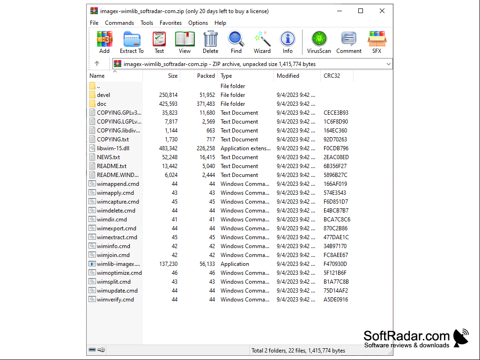Click password key icon in status bar
Image resolution: width=480 pixels, height=360 pixels.
101,350
